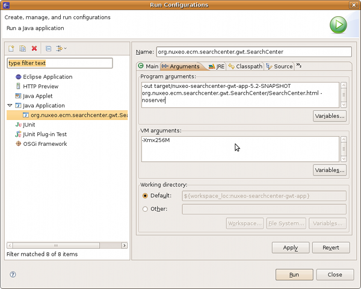361x289 pixels.
Task: Open the help icon at bottom left
Action: pyautogui.click(x=13, y=275)
